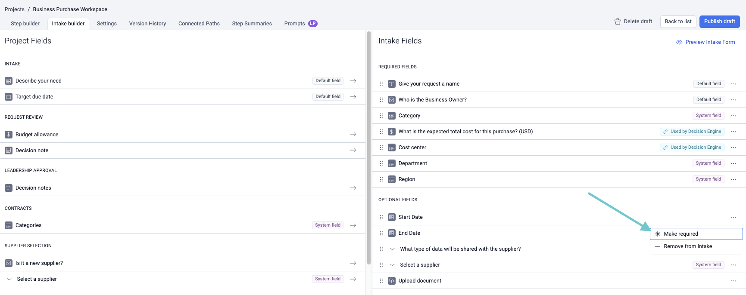
Task: Click arrow to add Is it a new supplier
Action: point(353,263)
